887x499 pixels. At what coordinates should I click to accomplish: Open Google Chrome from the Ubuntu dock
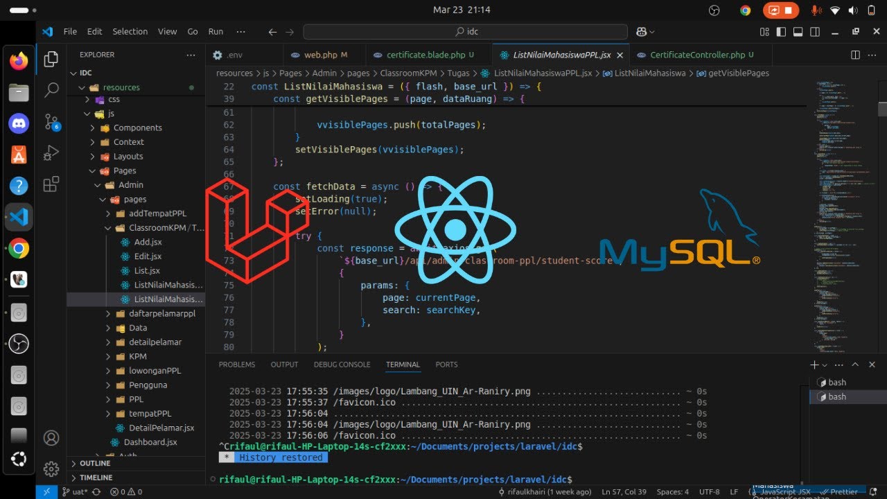[x=19, y=249]
